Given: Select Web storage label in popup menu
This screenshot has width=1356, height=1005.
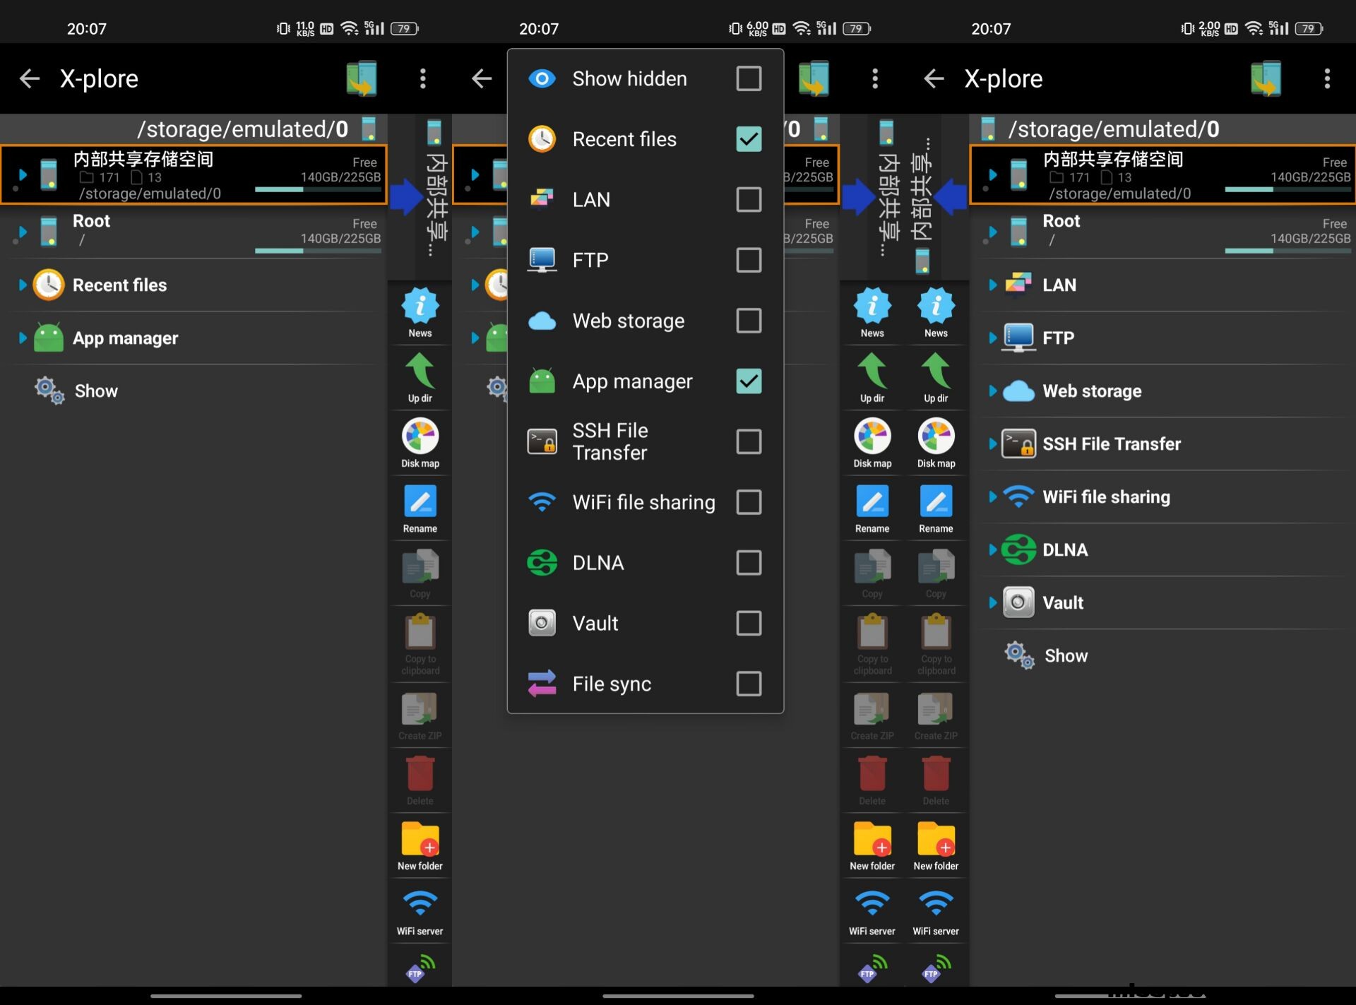Looking at the screenshot, I should tap(629, 321).
